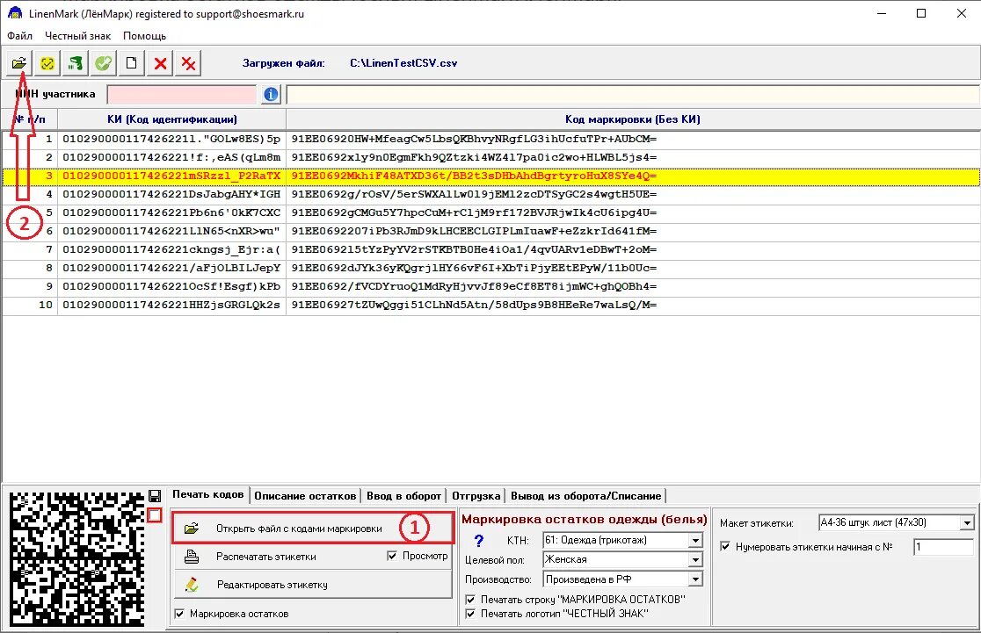Viewport: 981px width, 633px height.
Task: Open the Производство dropdown (Произведена в РФ)
Action: (x=695, y=579)
